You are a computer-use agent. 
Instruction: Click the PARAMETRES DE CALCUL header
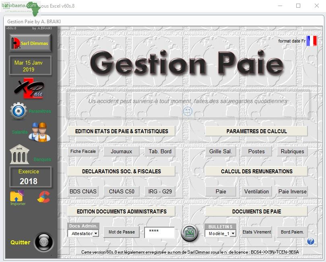[256, 131]
